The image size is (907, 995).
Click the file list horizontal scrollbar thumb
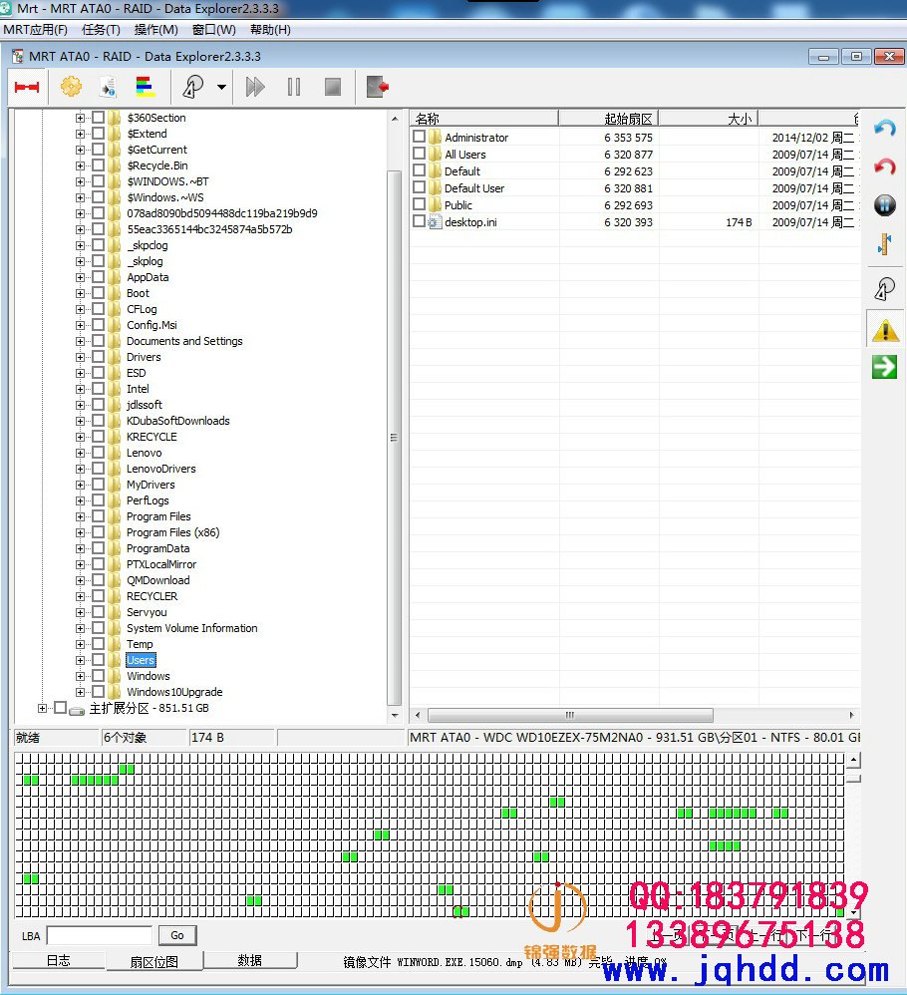pyautogui.click(x=570, y=715)
